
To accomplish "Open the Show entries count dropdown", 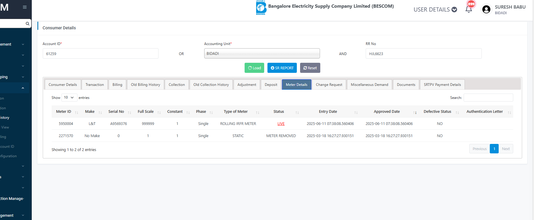I will tap(69, 97).
